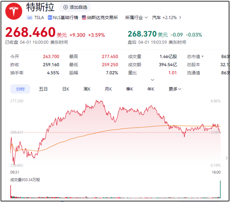This screenshot has height=202, width=230.
Task: Switch to the 日K chart tab
Action: tap(66, 89)
